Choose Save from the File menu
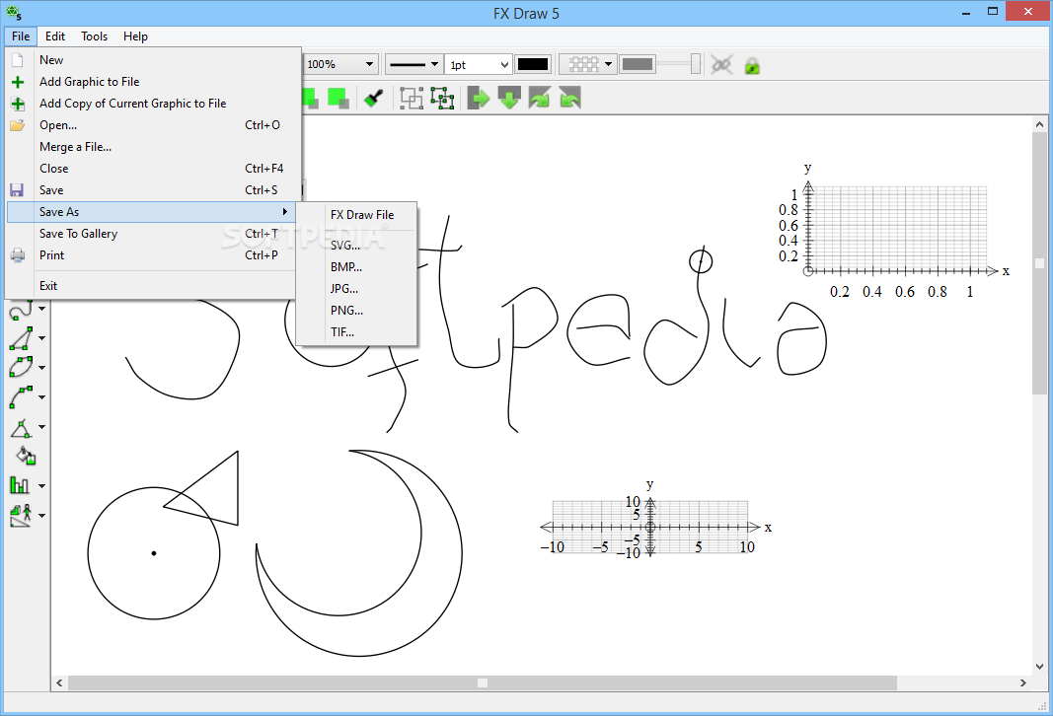The width and height of the screenshot is (1053, 716). coord(153,190)
